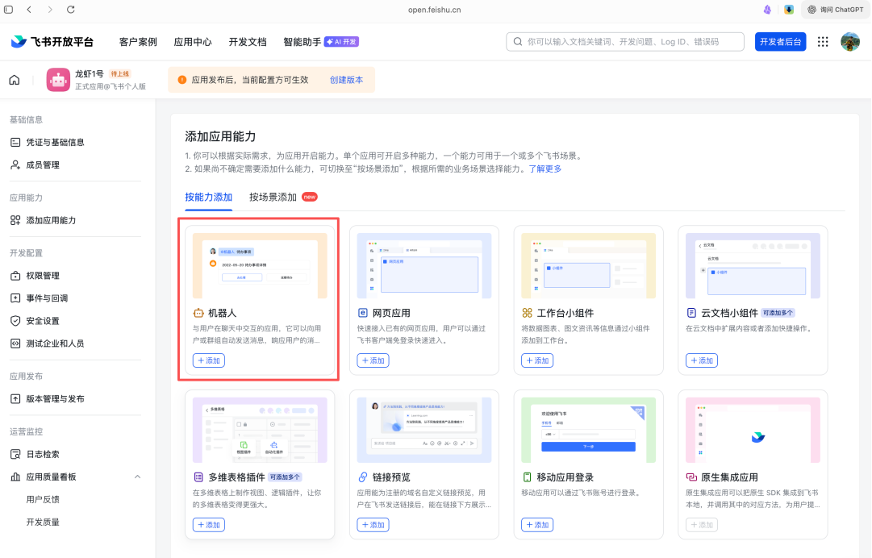
Task: Select the 按能力添加 tab
Action: (208, 197)
